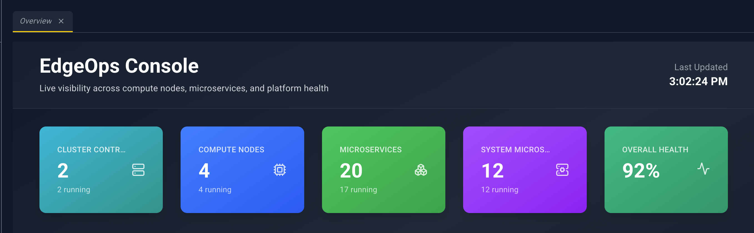Click the EdgeOps Console heading
Viewport: 754px width, 233px height.
[119, 66]
